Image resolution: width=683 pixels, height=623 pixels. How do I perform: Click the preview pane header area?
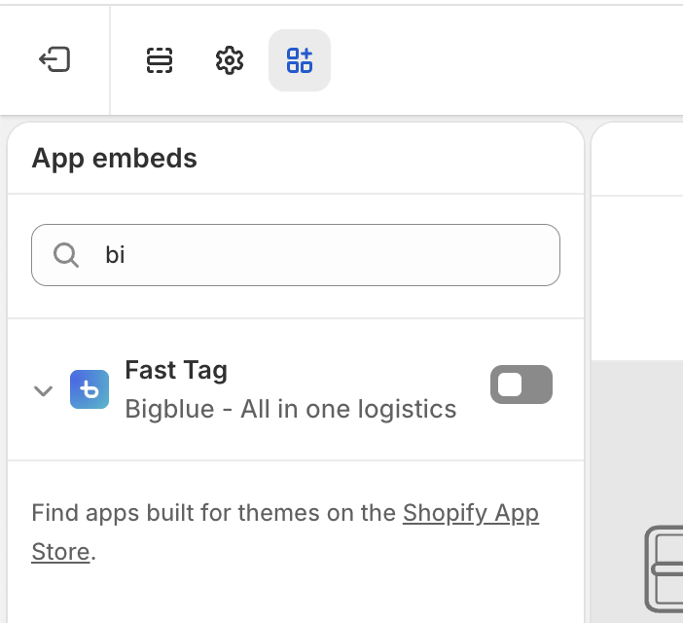pyautogui.click(x=637, y=159)
